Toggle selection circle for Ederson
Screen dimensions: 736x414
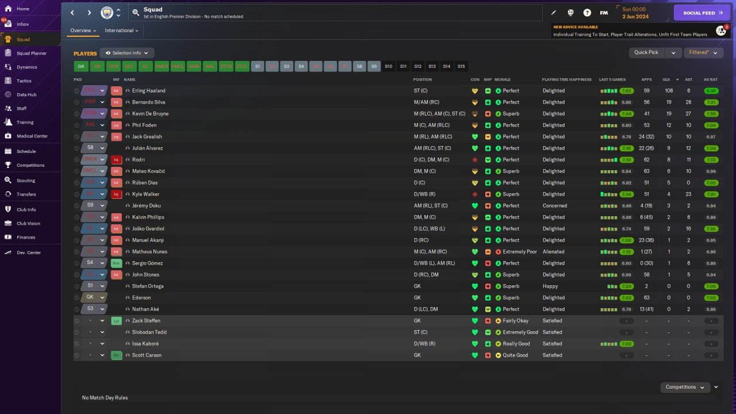tap(77, 298)
